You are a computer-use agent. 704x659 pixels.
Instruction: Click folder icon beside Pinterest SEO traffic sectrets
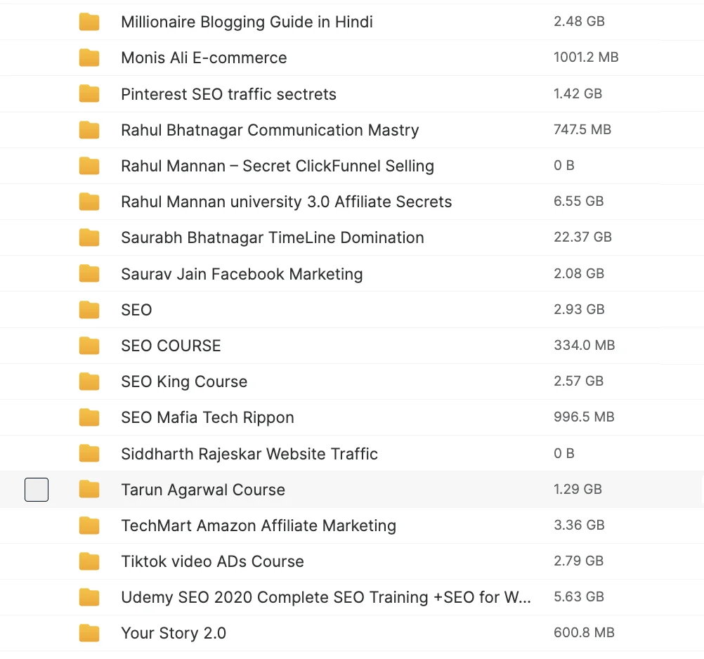(x=89, y=94)
